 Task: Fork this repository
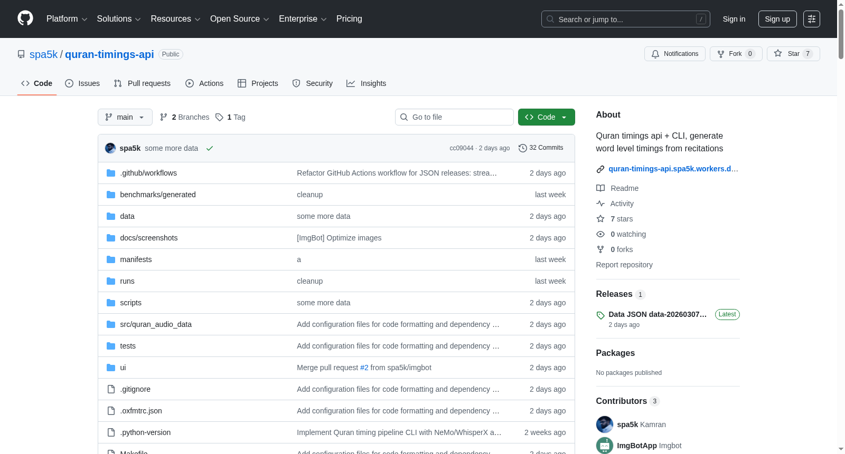[736, 54]
